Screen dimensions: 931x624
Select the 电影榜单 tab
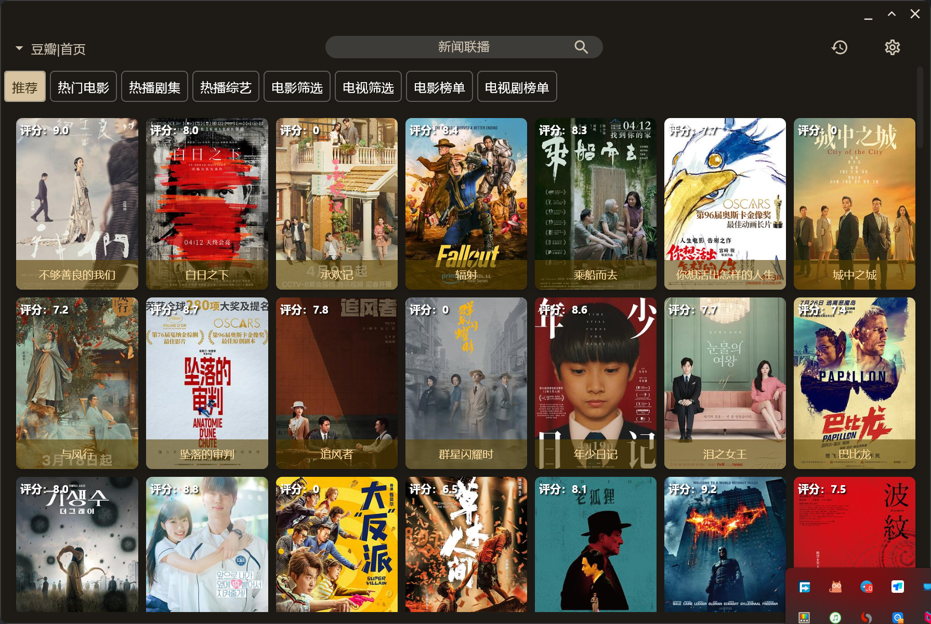tap(439, 87)
